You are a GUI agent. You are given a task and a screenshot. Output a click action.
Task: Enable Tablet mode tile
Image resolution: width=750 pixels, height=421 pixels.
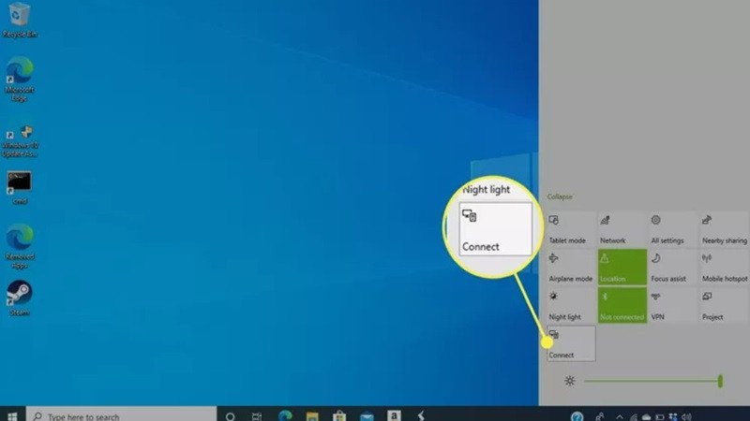[571, 229]
